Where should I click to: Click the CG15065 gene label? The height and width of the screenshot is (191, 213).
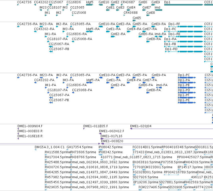pos(77,7)
